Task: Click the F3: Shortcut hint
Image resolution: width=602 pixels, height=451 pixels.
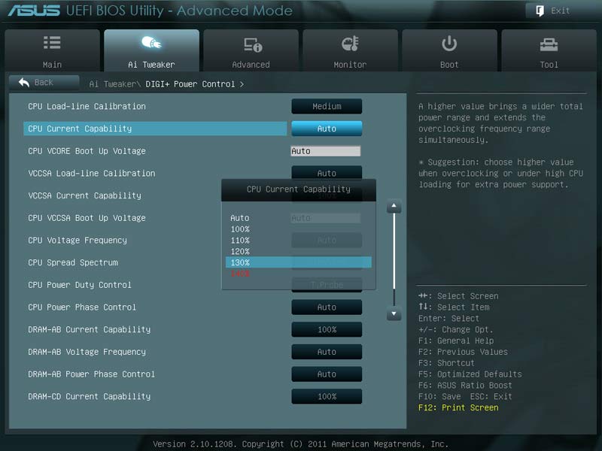Action: [x=446, y=363]
